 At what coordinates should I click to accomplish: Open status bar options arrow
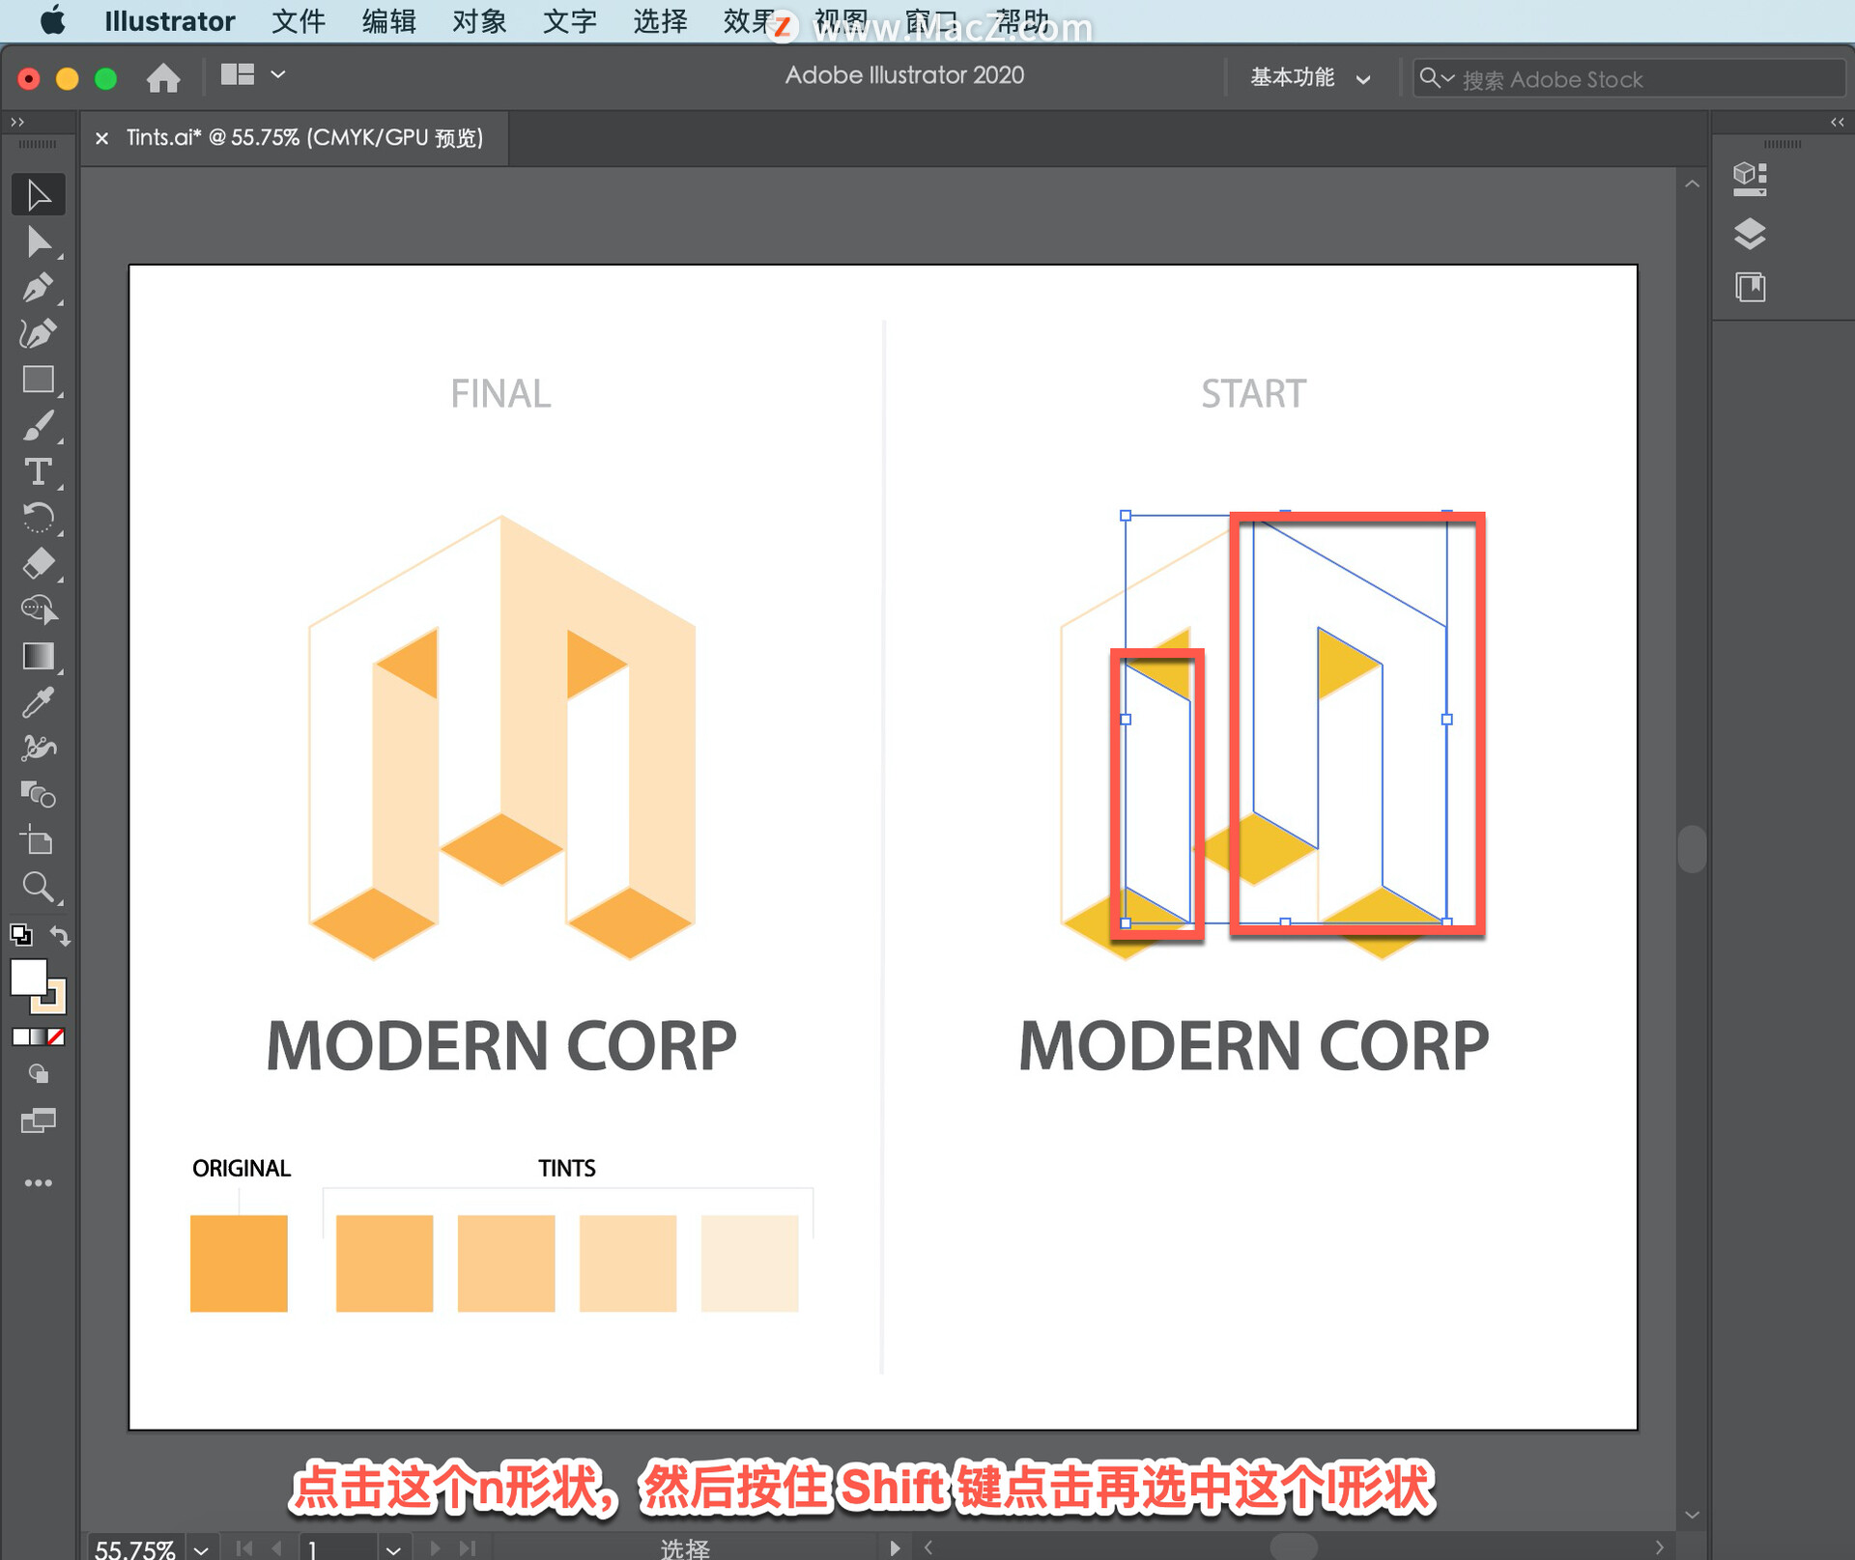click(895, 1548)
